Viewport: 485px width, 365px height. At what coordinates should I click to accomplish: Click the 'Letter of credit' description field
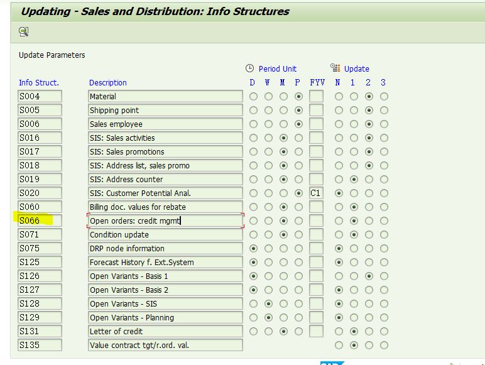(165, 332)
